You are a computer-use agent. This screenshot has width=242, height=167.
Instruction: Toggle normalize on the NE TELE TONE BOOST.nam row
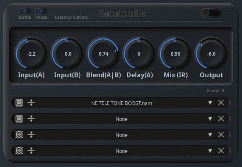pyautogui.click(x=31, y=103)
